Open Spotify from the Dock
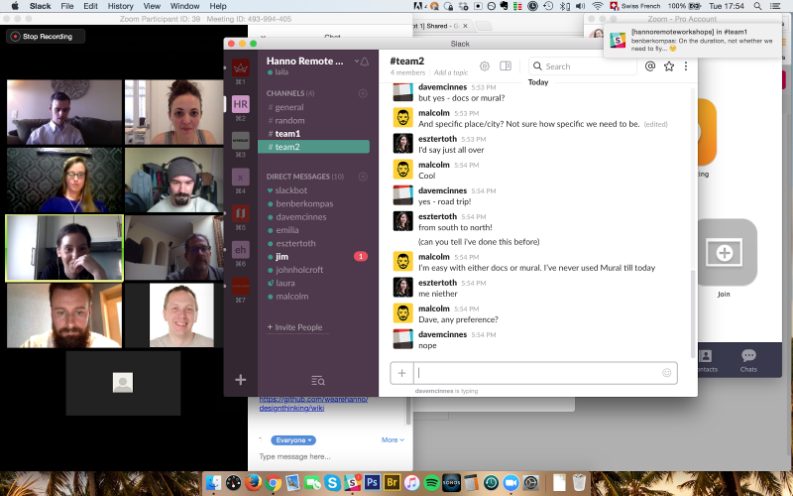The width and height of the screenshot is (793, 496). tap(431, 482)
